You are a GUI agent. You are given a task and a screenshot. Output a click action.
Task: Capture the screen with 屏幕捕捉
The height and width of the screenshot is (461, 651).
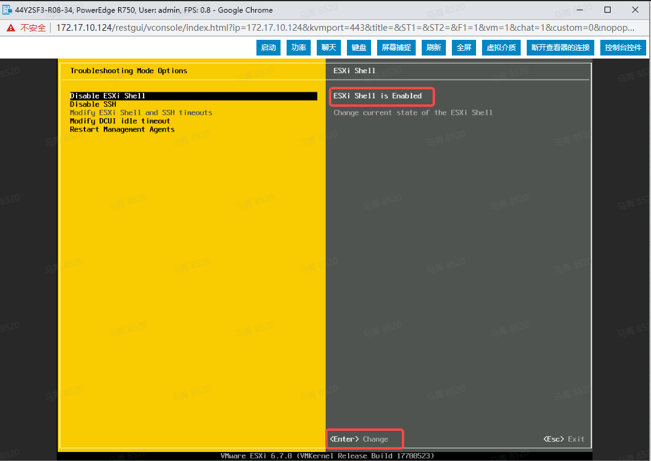[x=396, y=47]
